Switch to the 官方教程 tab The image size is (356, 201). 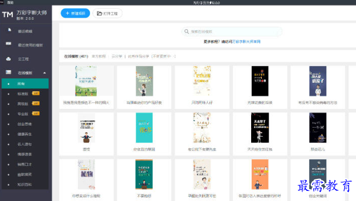pyautogui.click(x=99, y=56)
